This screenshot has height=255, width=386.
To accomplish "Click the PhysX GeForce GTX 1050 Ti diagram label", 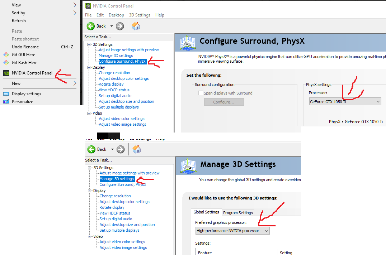I will (x=356, y=122).
